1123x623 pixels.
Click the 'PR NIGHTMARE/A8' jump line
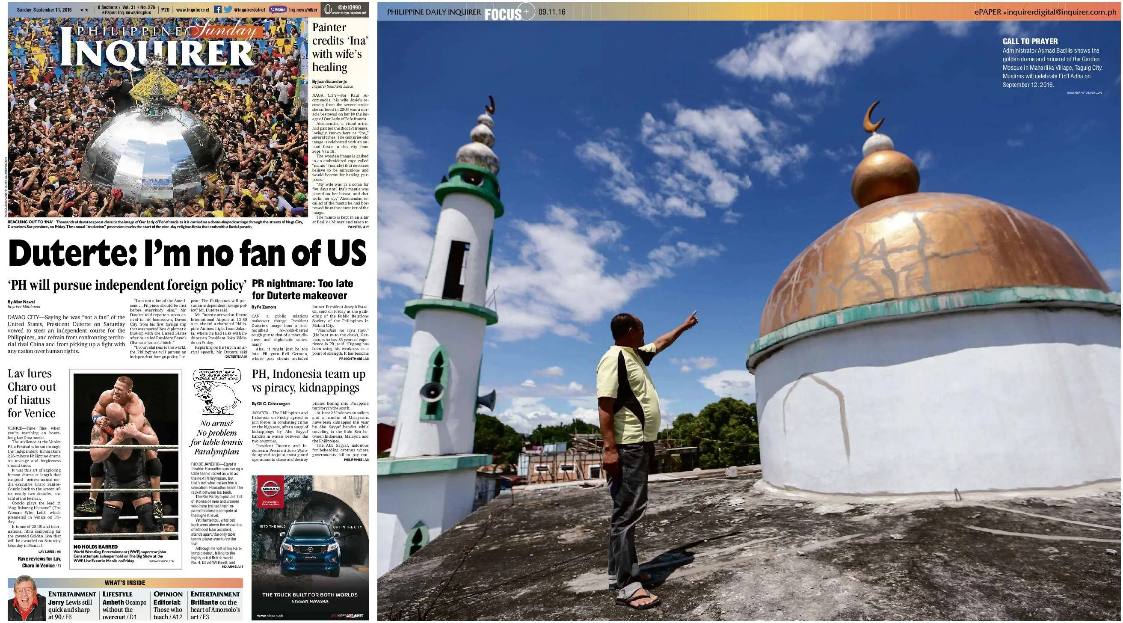[353, 359]
